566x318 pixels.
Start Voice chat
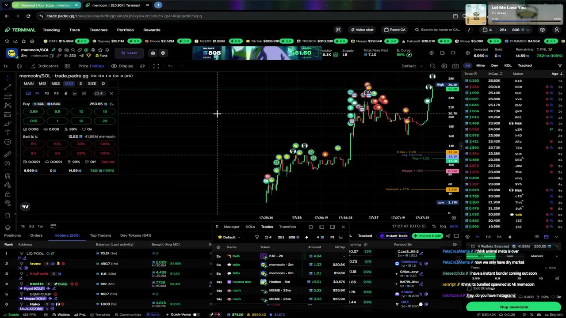point(362,30)
